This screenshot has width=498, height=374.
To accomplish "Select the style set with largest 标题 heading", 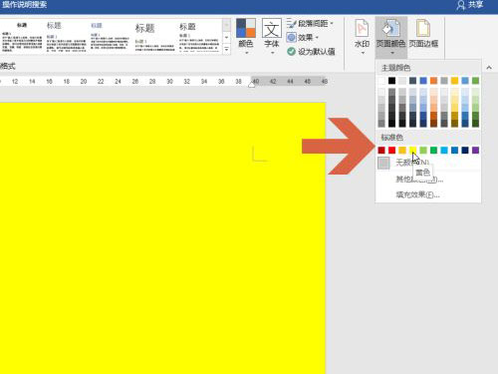I will point(154,36).
